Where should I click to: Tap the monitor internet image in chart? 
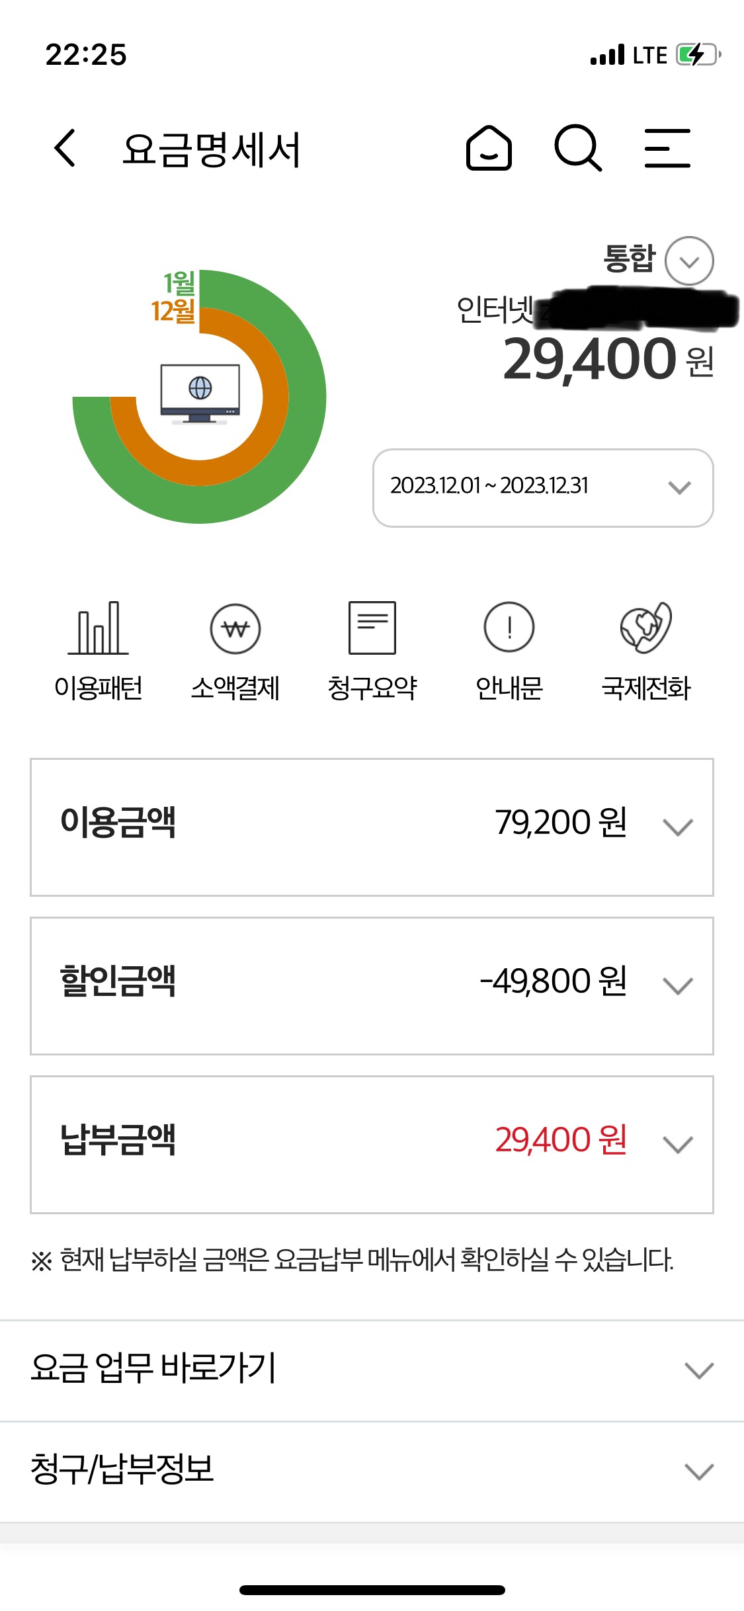200,392
